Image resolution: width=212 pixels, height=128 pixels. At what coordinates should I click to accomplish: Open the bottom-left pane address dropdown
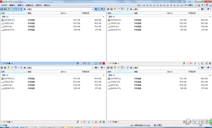93,68
